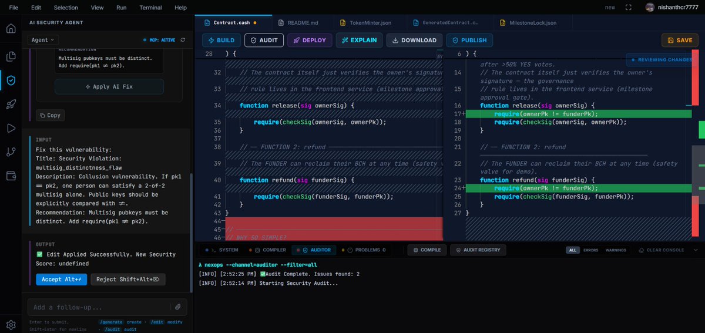Select the ALL log filter

click(572, 250)
